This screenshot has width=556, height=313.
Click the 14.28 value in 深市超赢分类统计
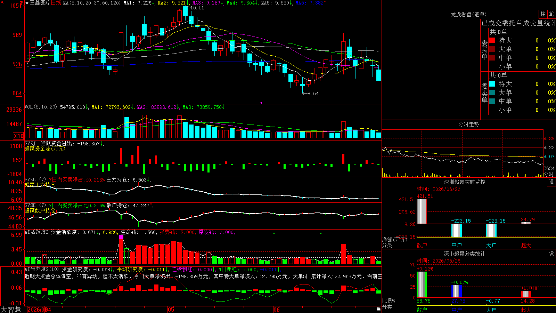[x=528, y=301]
